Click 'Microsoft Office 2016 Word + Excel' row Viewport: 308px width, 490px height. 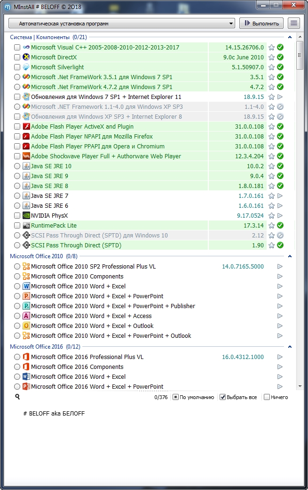[78, 377]
